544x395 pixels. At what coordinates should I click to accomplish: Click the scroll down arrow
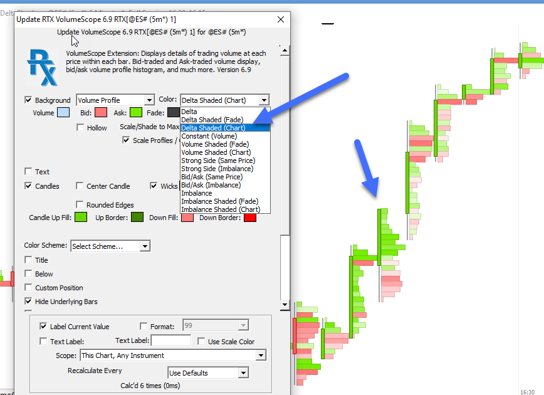(285, 305)
